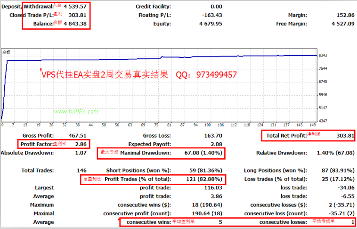Screen dimensions: 357x229
Task: Click the Maximal Drawdown 67.08 (1.40%) value
Action: pyautogui.click(x=203, y=153)
